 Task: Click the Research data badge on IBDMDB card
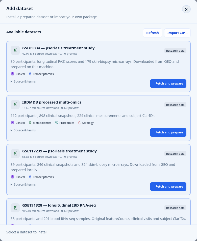point(175,105)
